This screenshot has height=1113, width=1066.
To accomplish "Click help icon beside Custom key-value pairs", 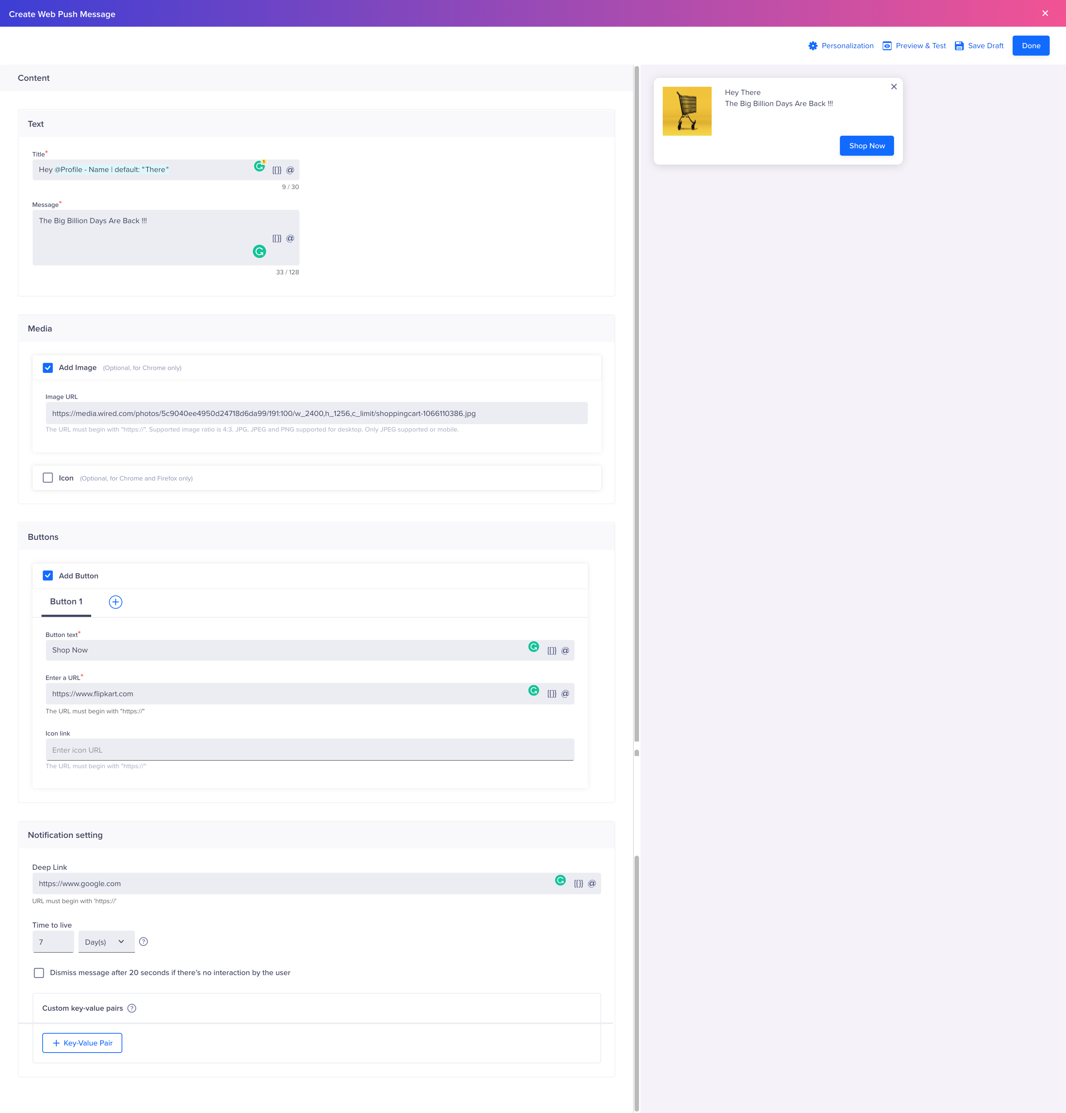I will [132, 1008].
